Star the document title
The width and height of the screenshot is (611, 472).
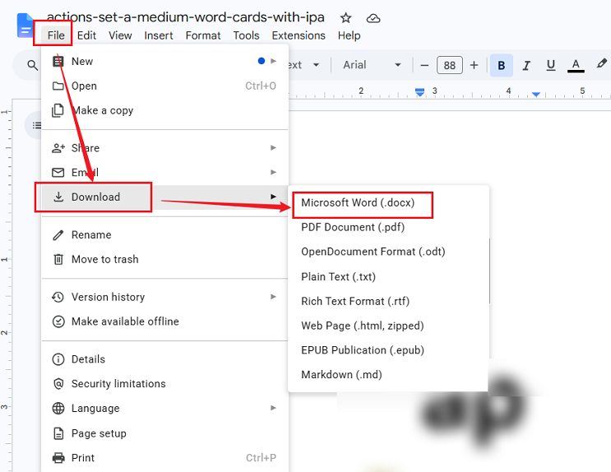tap(345, 18)
